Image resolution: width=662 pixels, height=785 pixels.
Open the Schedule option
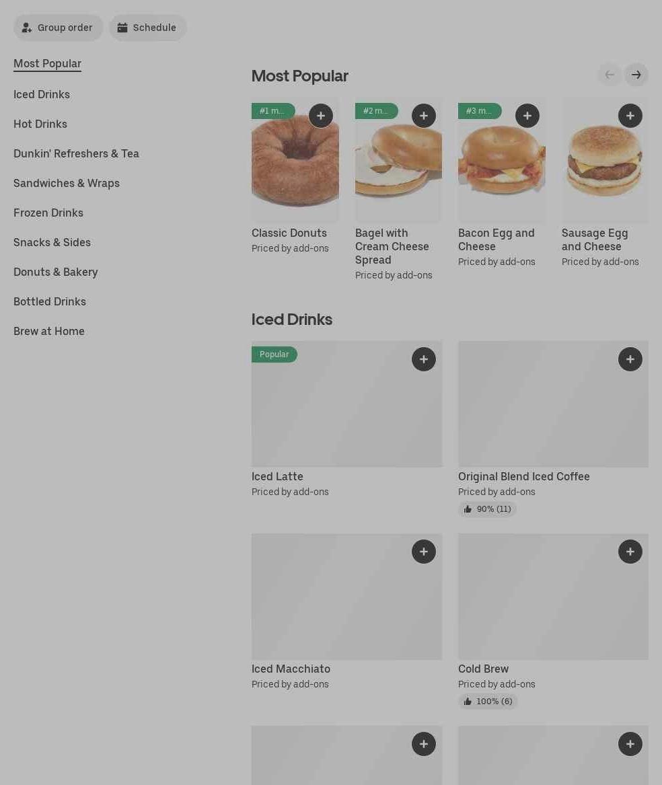[148, 28]
